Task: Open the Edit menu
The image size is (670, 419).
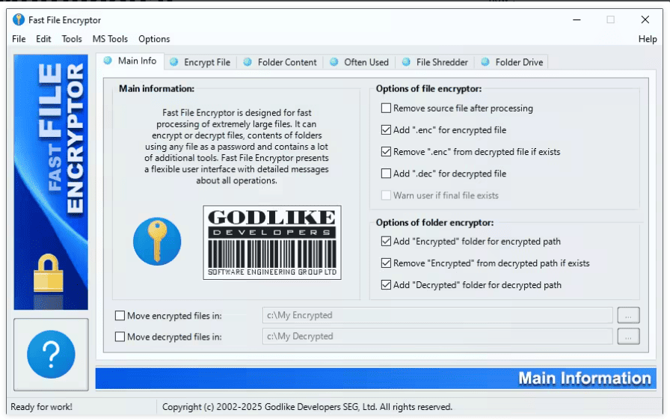Action: 43,39
